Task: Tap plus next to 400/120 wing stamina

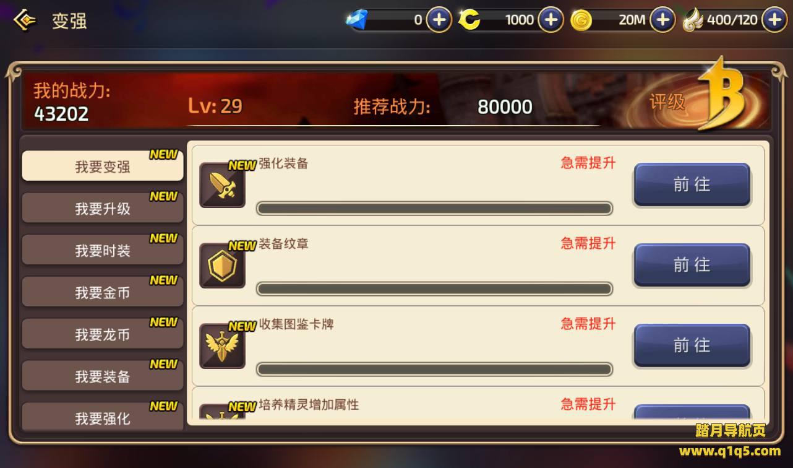Action: [x=774, y=20]
